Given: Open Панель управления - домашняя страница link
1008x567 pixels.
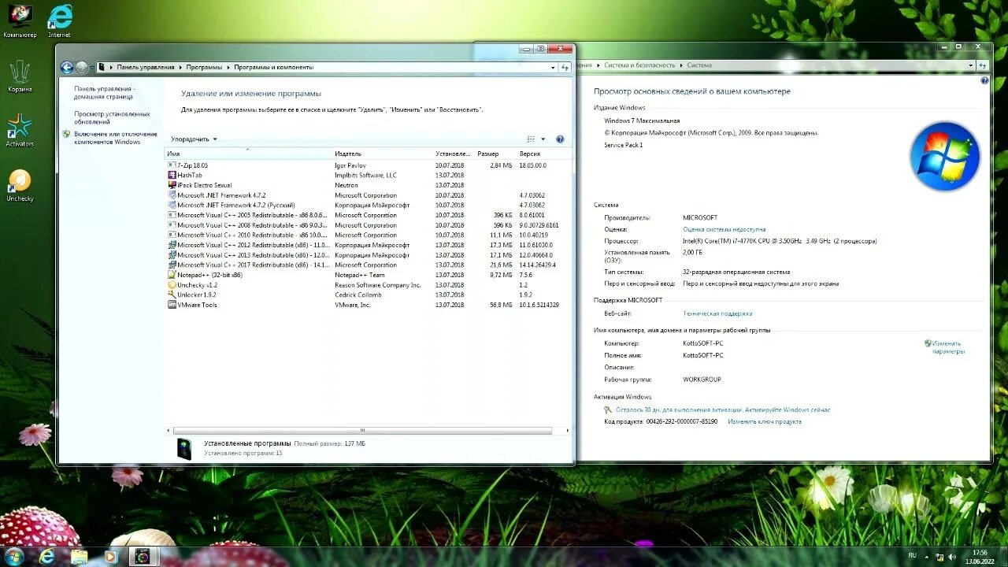Looking at the screenshot, I should 105,93.
